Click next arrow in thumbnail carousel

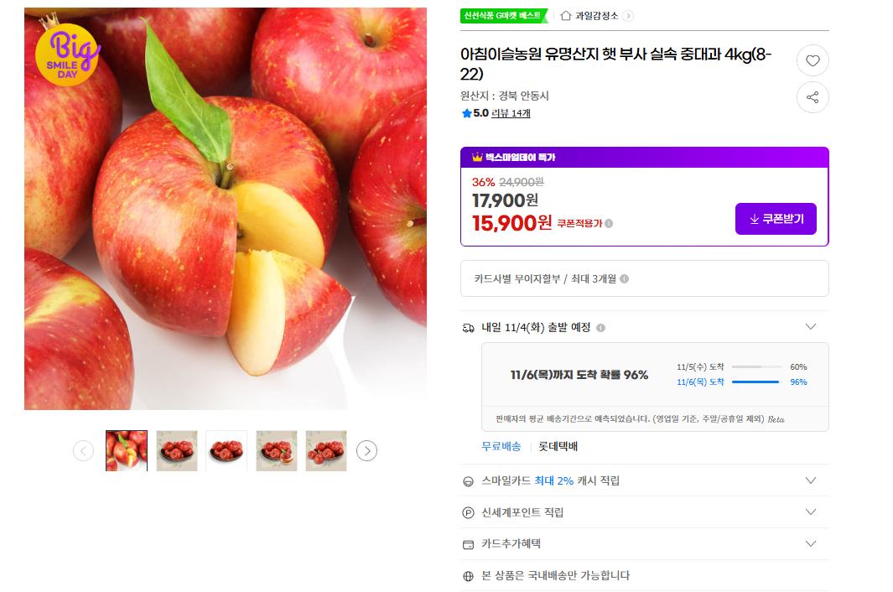tap(366, 451)
